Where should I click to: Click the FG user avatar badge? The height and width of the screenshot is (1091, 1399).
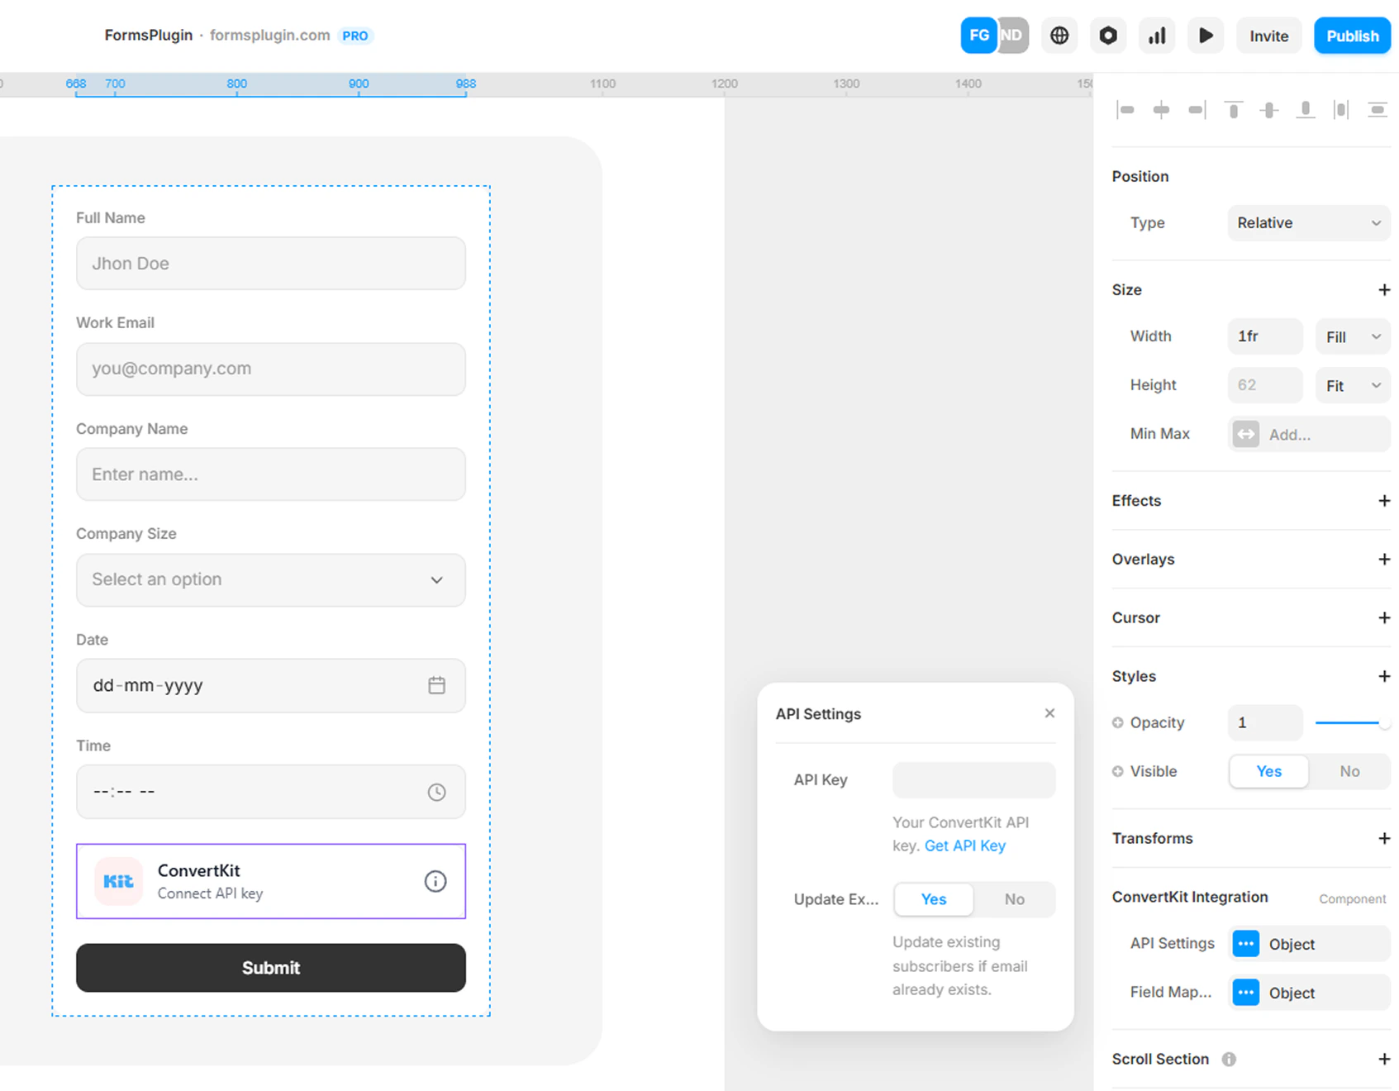978,36
